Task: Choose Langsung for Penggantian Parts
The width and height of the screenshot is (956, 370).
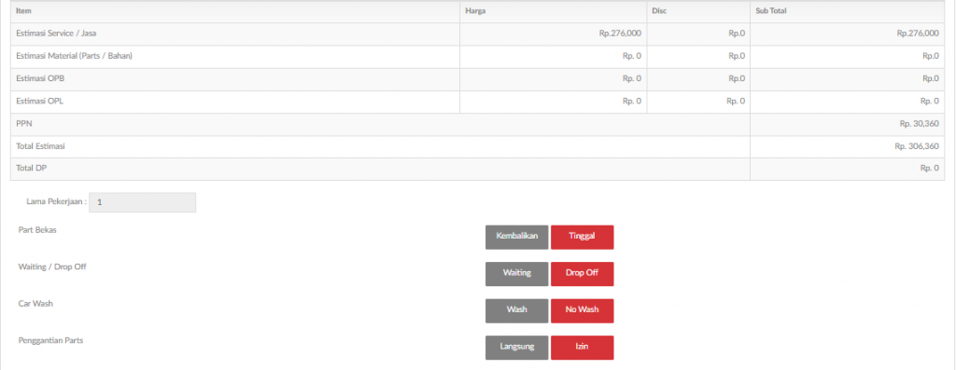Action: click(x=517, y=348)
